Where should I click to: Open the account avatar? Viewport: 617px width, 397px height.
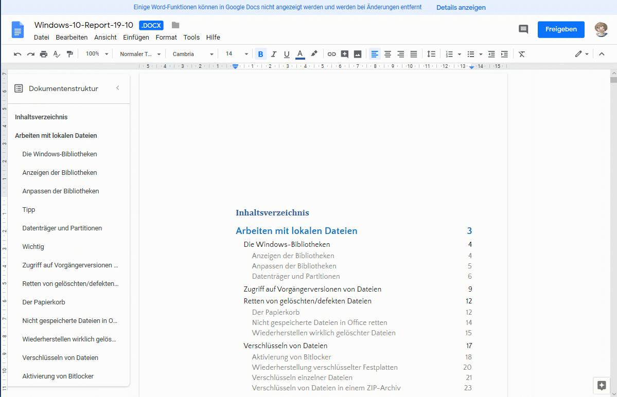(601, 29)
